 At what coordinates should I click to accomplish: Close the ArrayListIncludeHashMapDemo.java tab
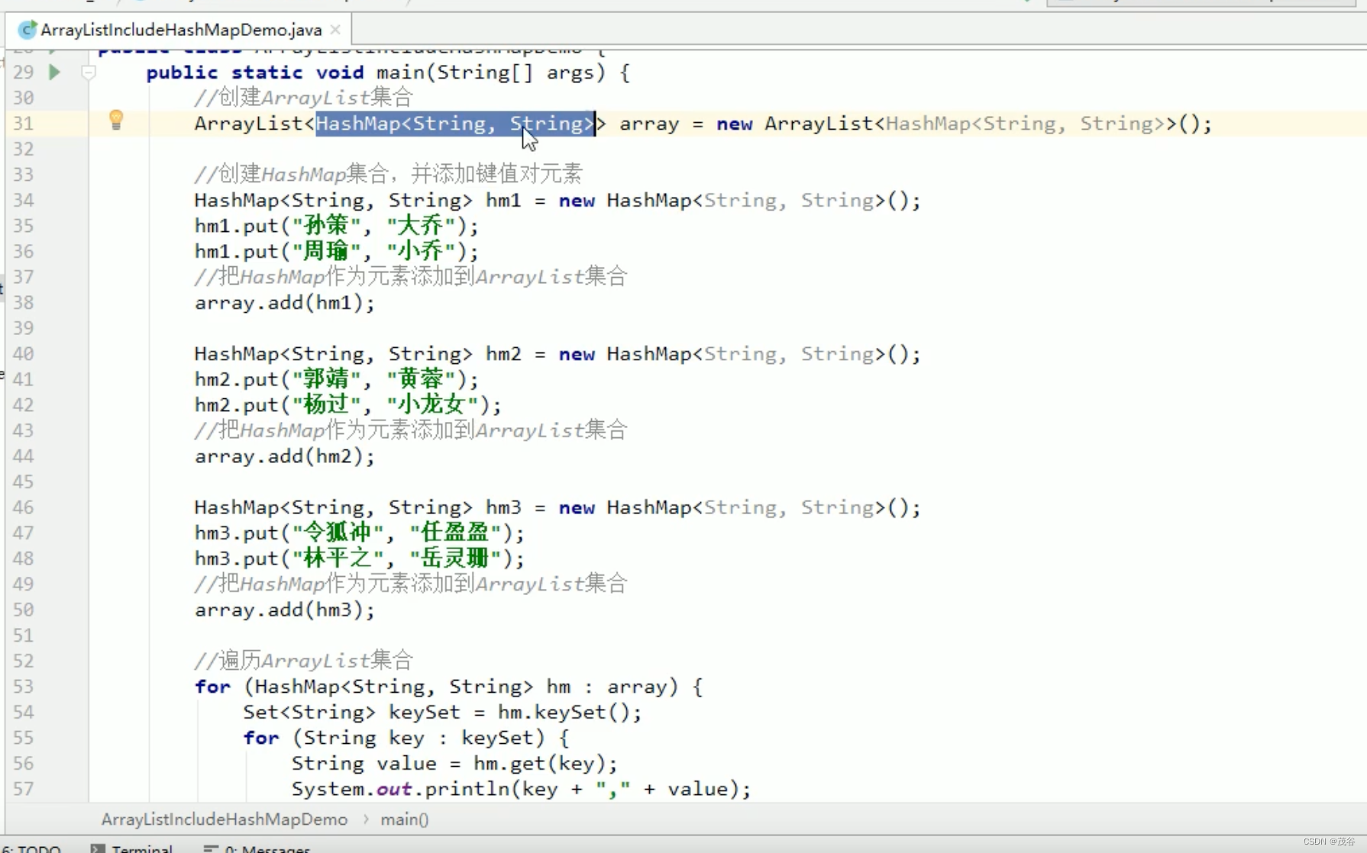(x=335, y=30)
